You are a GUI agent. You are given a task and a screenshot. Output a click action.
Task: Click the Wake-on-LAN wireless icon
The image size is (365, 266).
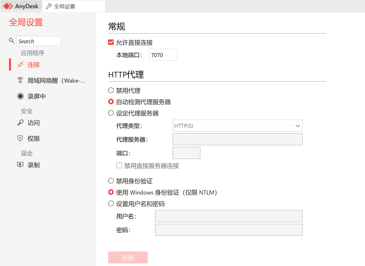point(20,80)
